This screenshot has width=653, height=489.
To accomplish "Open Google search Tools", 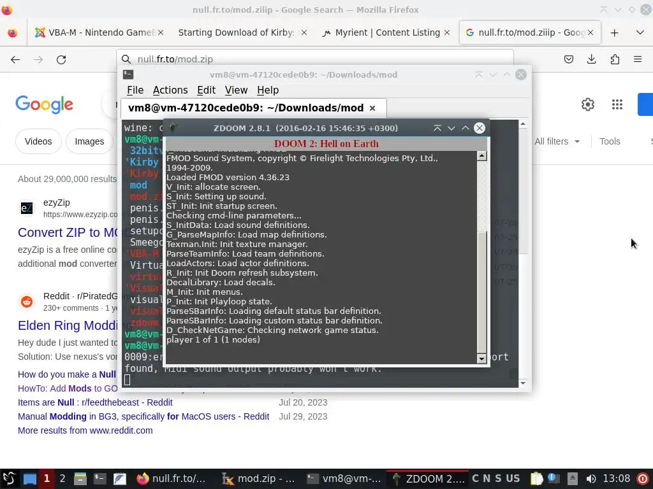I will [610, 141].
